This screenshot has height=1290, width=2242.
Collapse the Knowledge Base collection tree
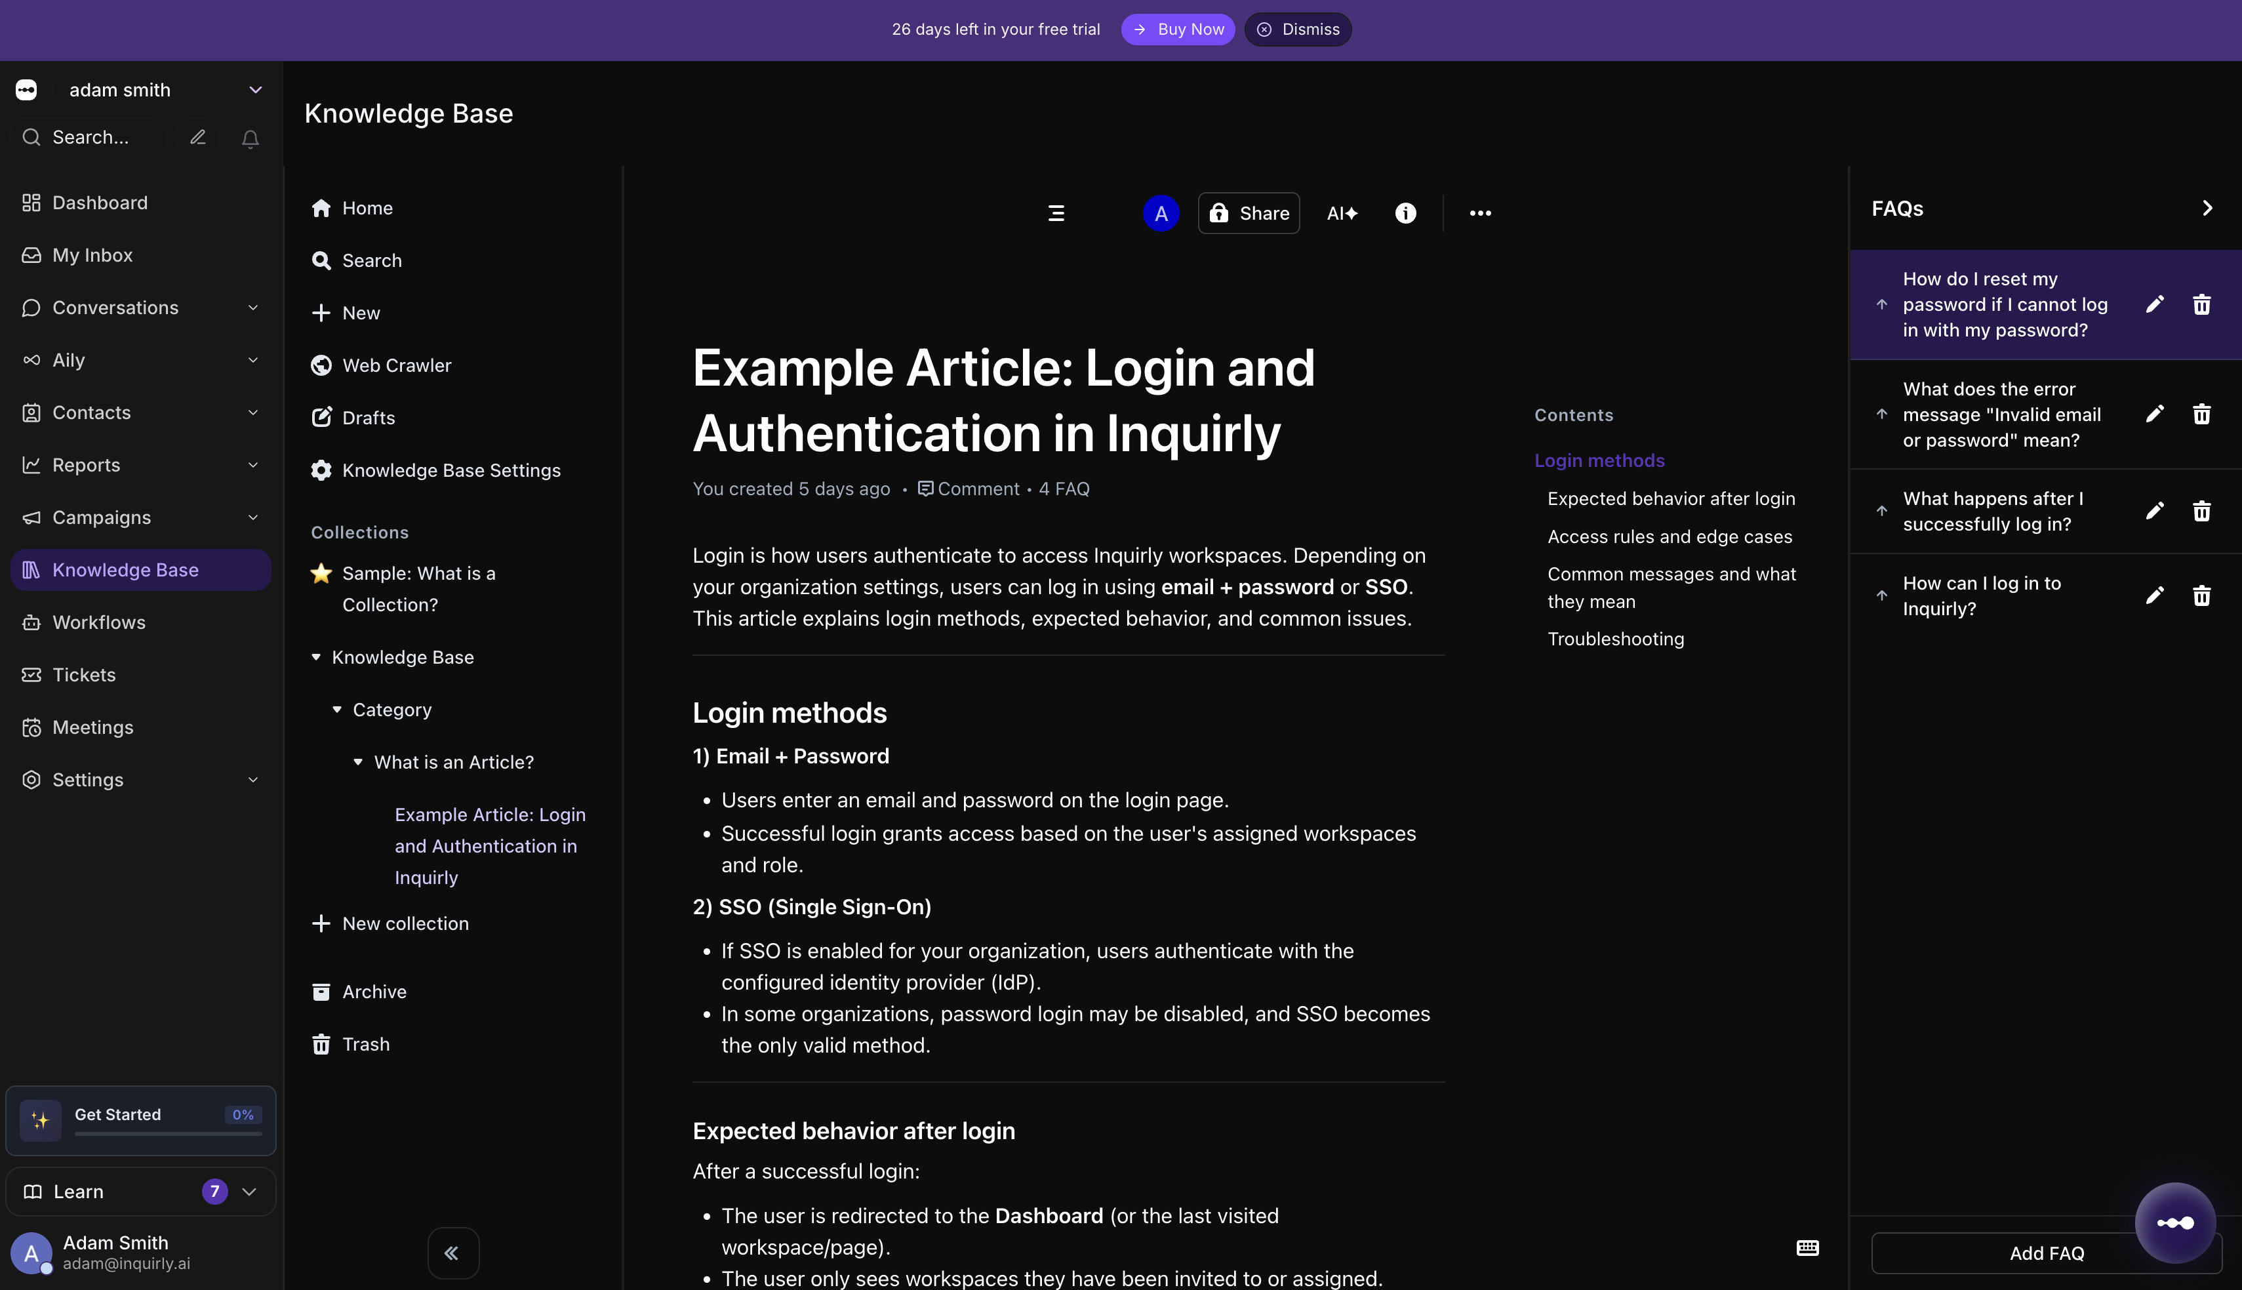pos(316,657)
